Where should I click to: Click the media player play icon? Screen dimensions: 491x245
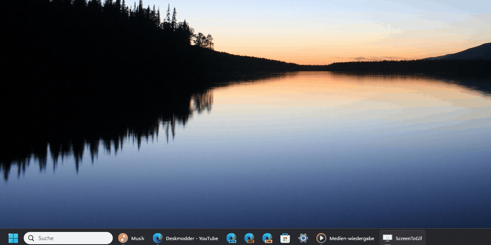point(321,238)
